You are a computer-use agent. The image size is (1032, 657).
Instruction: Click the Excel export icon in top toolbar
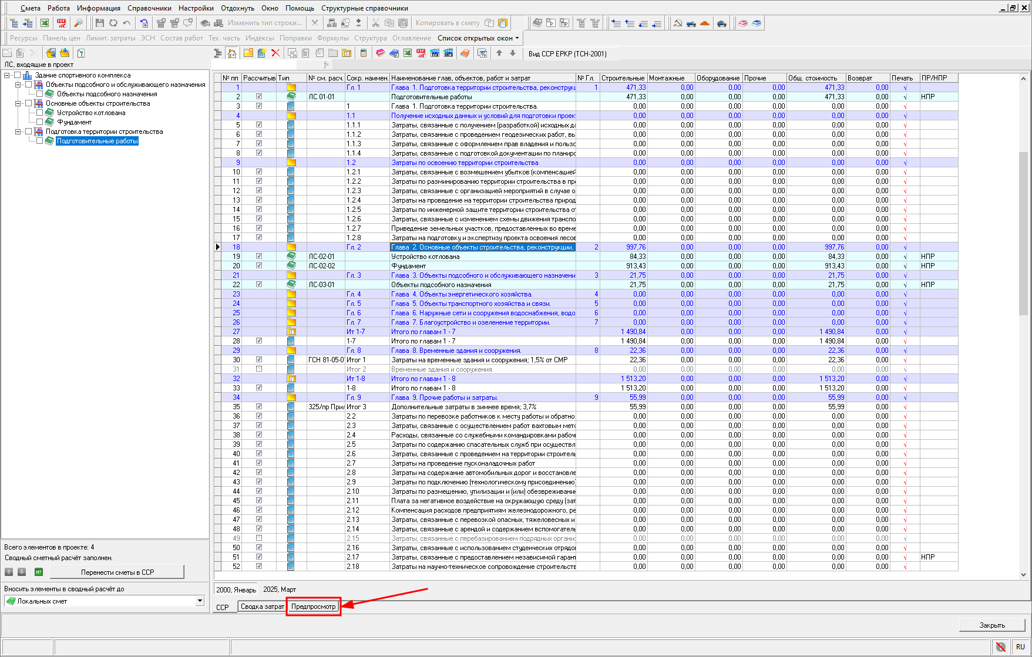point(45,23)
